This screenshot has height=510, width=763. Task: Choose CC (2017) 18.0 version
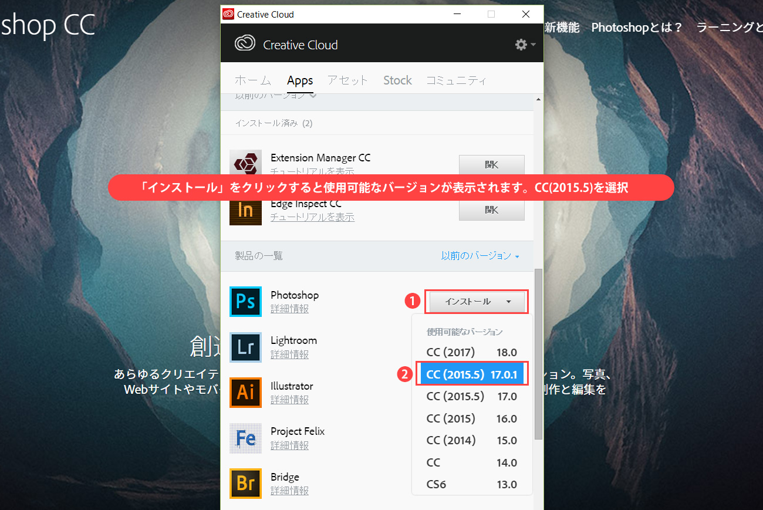pyautogui.click(x=472, y=353)
